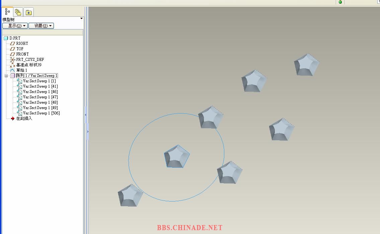Select Var Sect Sweep 1 [46]

[41, 92]
